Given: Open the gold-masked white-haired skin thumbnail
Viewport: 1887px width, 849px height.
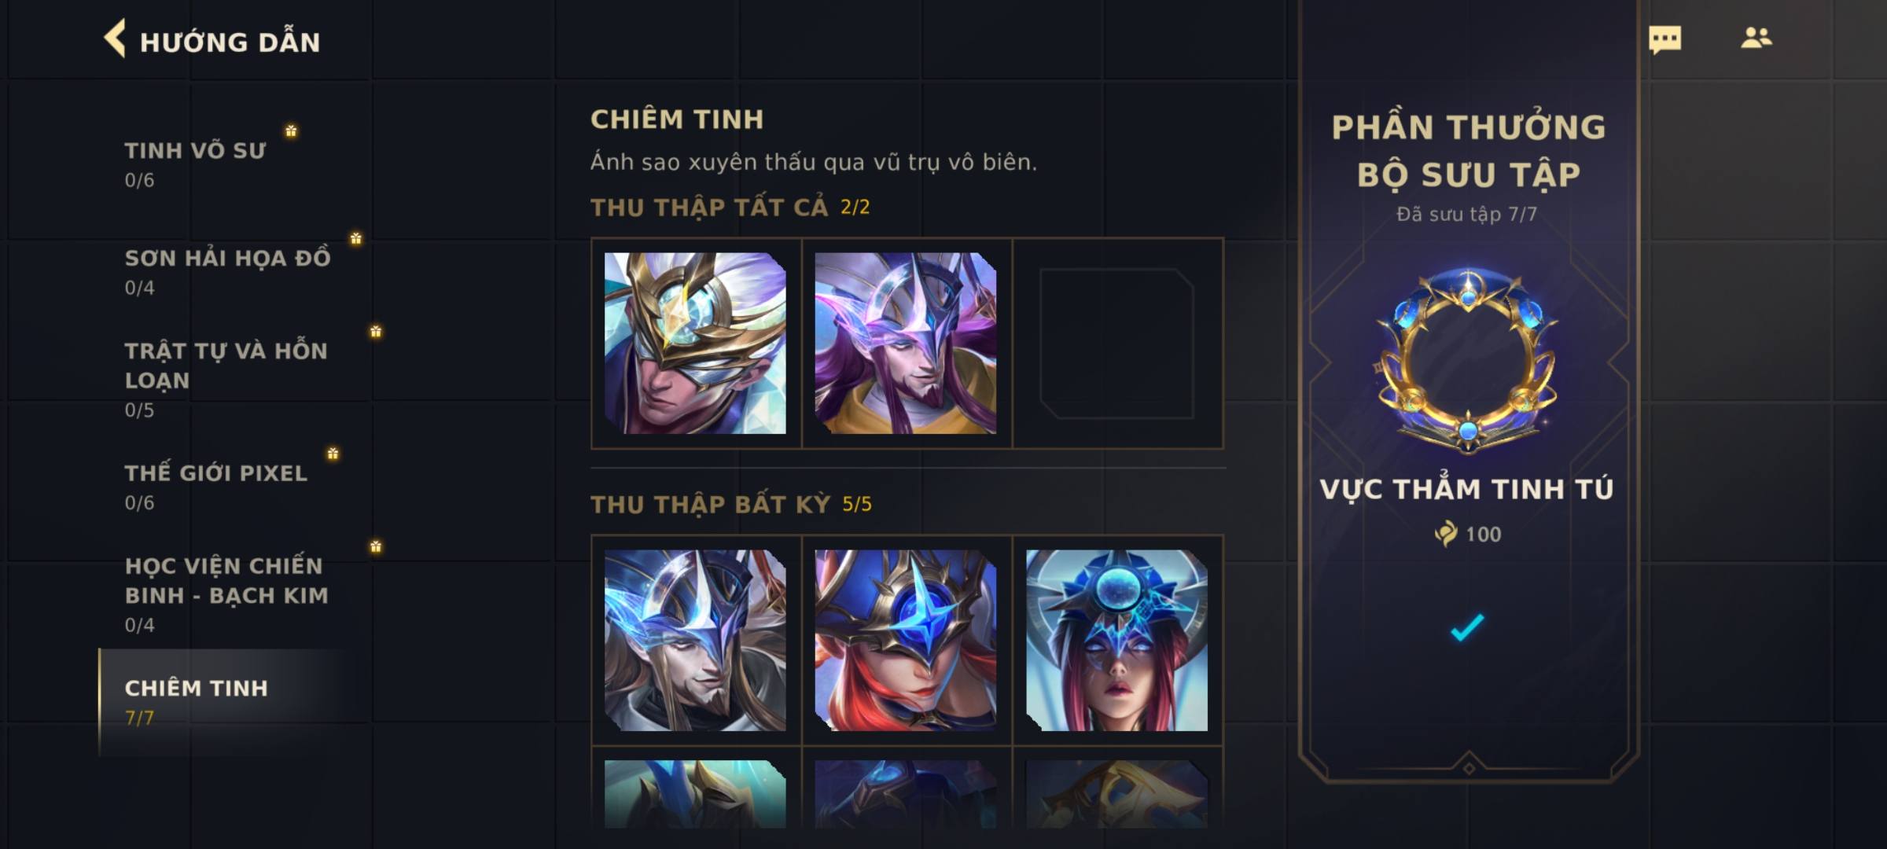Looking at the screenshot, I should click(x=695, y=343).
